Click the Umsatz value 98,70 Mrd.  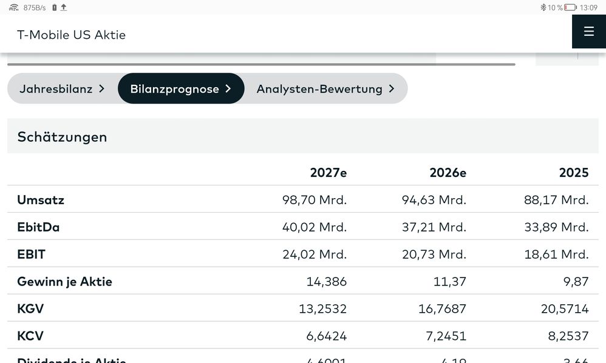(x=315, y=200)
